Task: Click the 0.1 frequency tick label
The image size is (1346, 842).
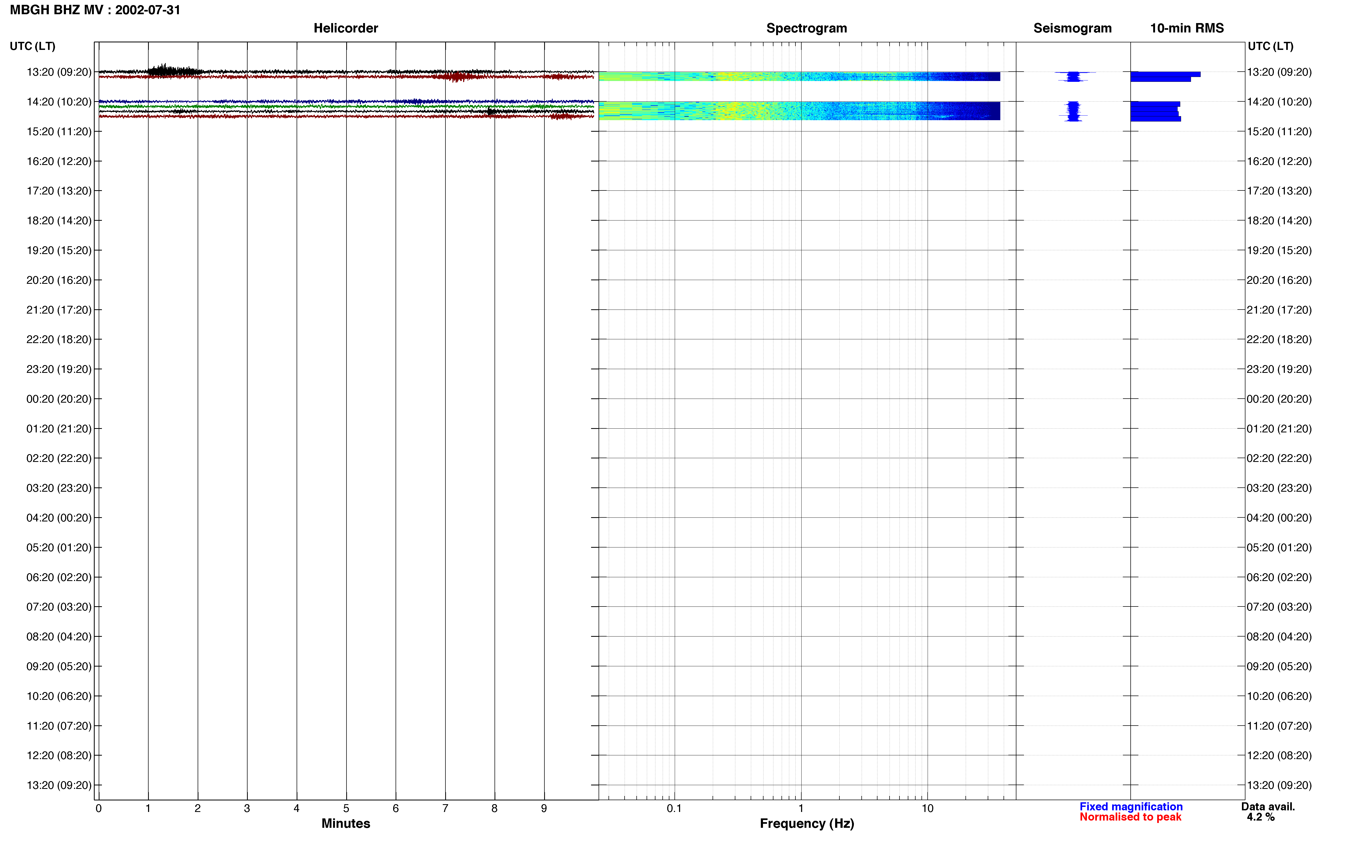Action: pyautogui.click(x=674, y=808)
